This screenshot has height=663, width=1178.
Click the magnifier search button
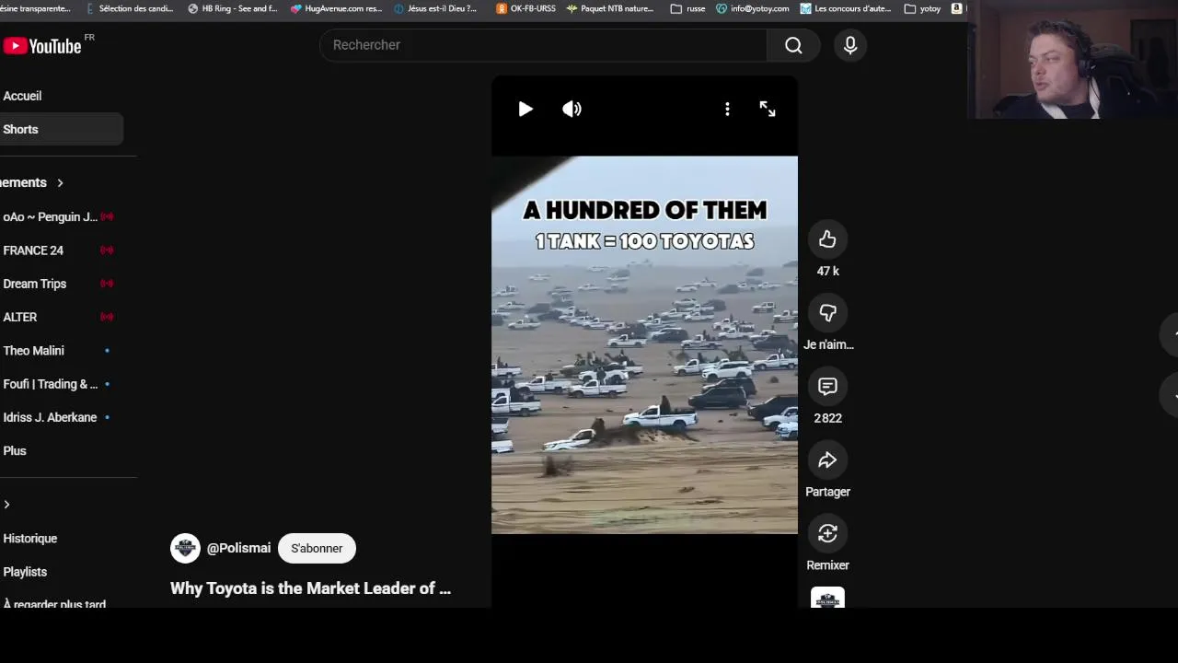point(793,45)
